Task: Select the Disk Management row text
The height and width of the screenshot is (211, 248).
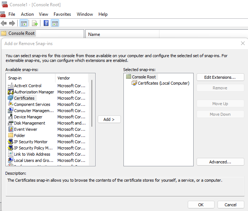Action: pos(30,123)
